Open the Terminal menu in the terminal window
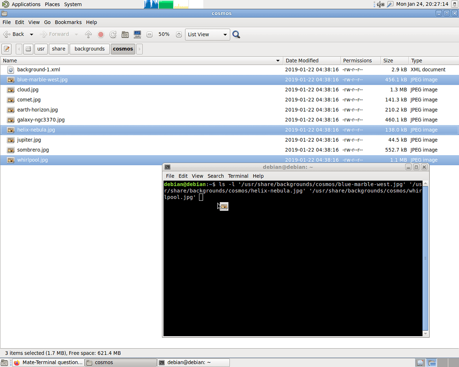The height and width of the screenshot is (367, 459). (238, 176)
